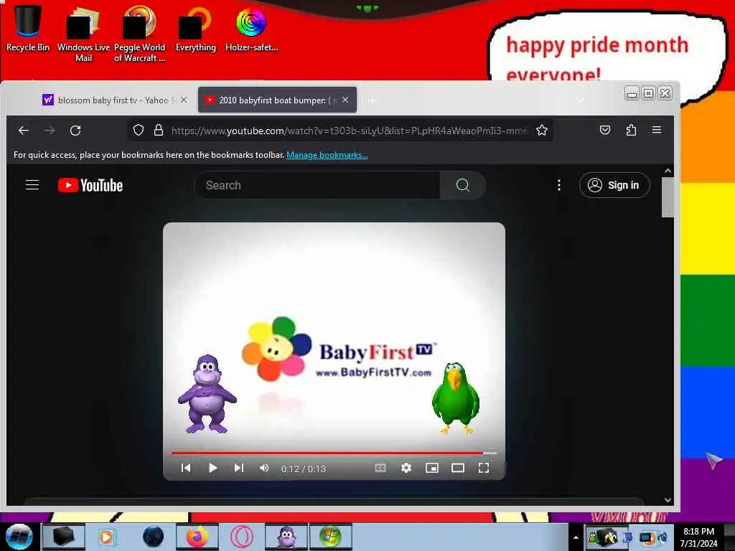Focus the YouTube Search box
The width and height of the screenshot is (735, 551).
(x=317, y=185)
